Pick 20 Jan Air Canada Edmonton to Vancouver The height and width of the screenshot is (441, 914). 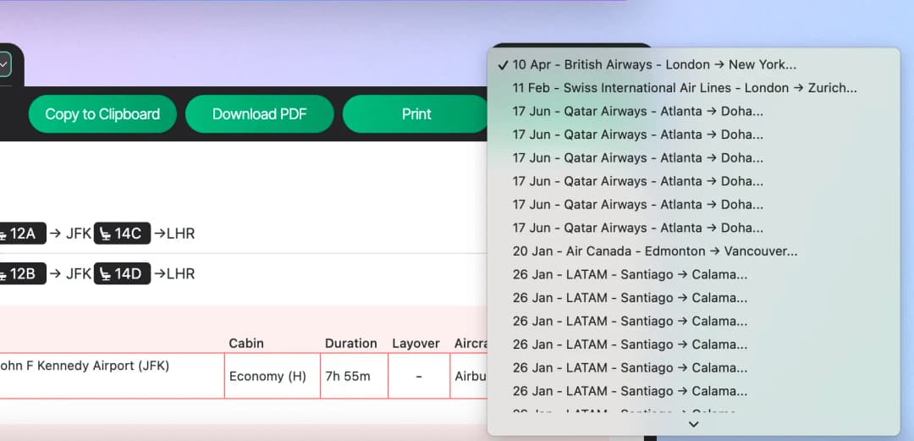[654, 251]
